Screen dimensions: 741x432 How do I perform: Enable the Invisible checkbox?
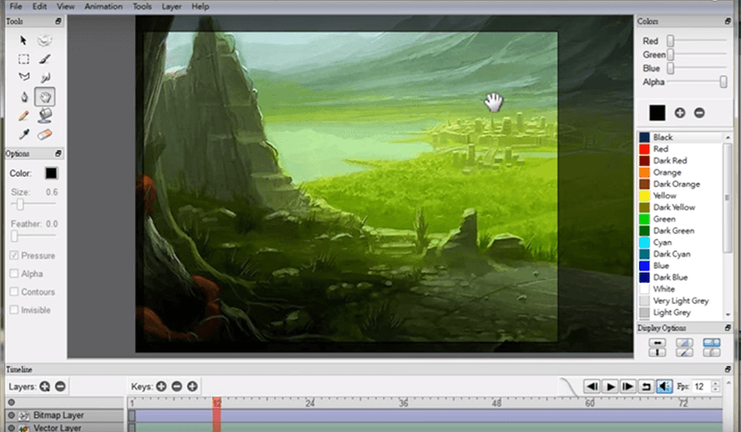pyautogui.click(x=14, y=310)
